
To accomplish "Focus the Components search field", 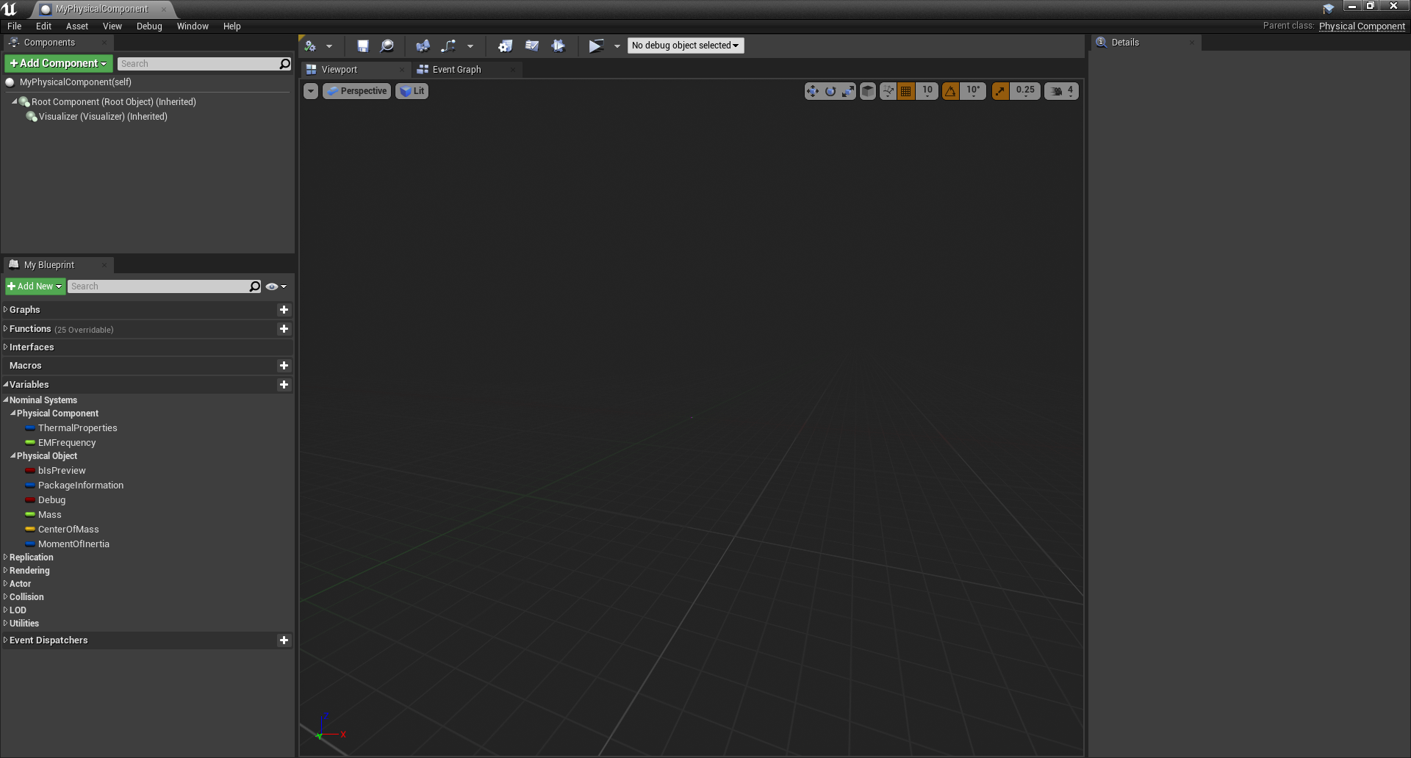I will click(x=198, y=64).
